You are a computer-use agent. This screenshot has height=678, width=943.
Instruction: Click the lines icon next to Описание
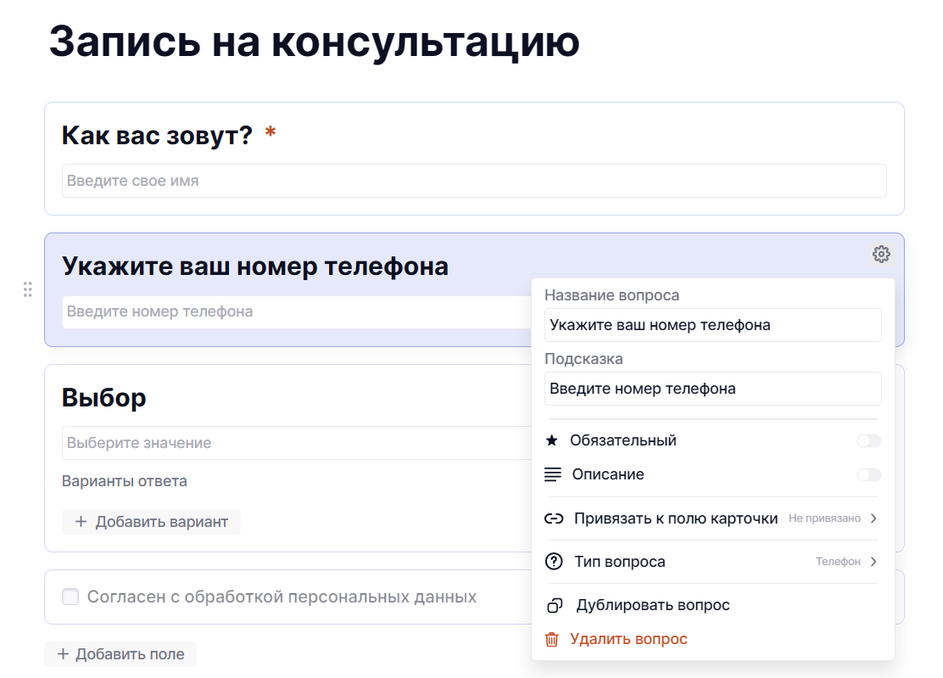(x=553, y=474)
